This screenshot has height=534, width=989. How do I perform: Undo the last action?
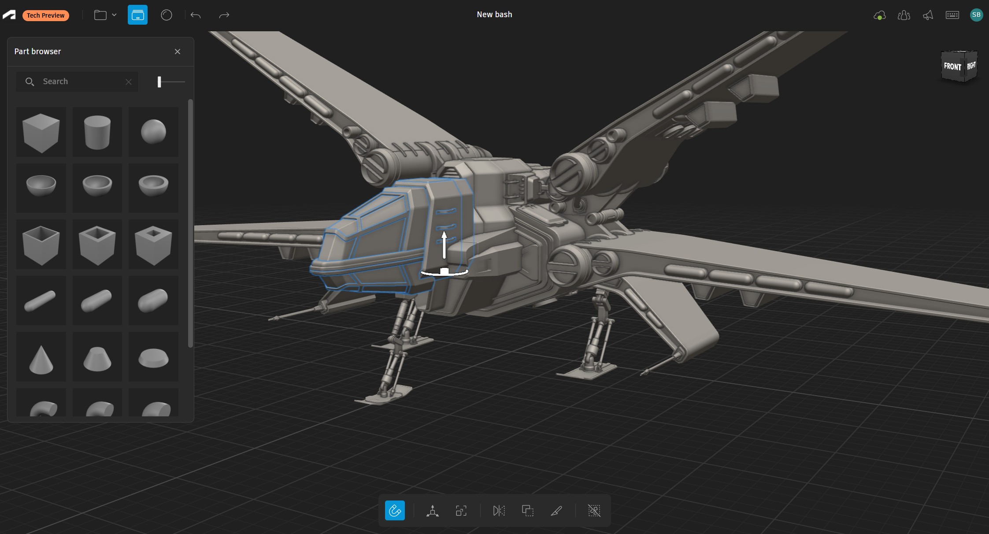click(x=196, y=15)
